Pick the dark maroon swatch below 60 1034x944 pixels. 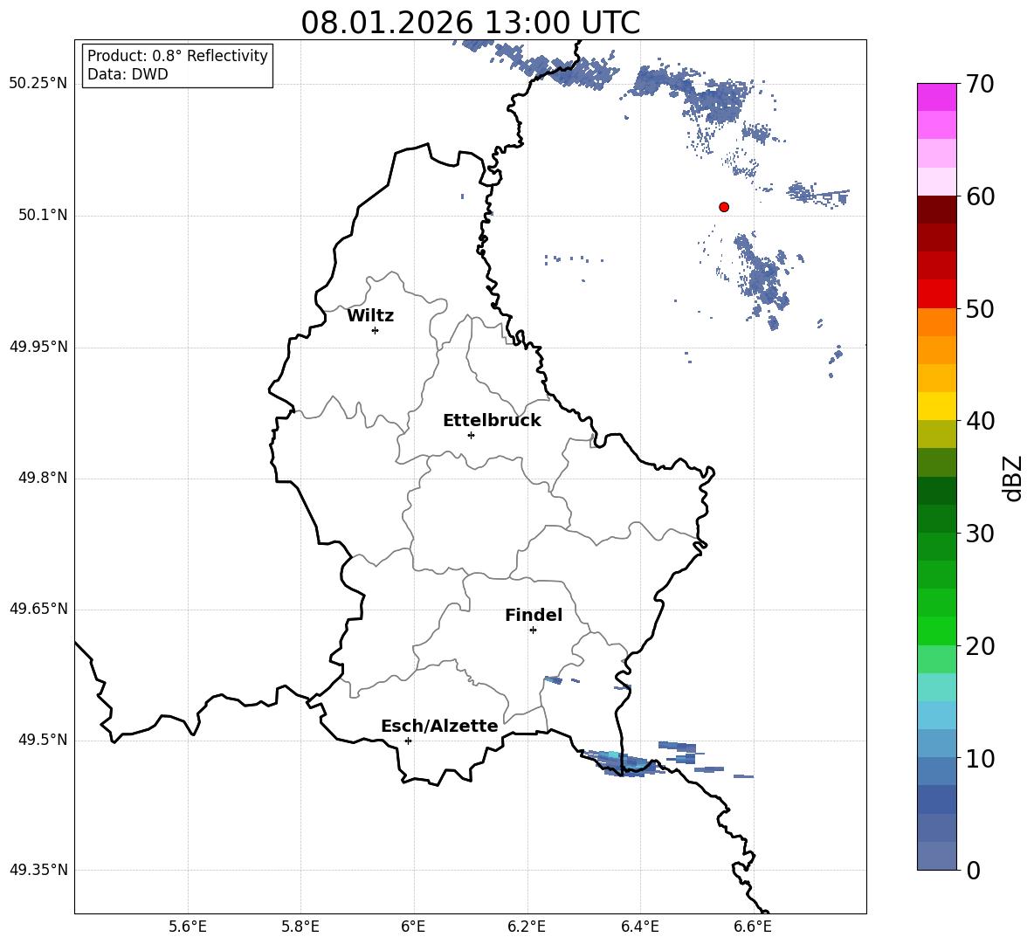(937, 210)
